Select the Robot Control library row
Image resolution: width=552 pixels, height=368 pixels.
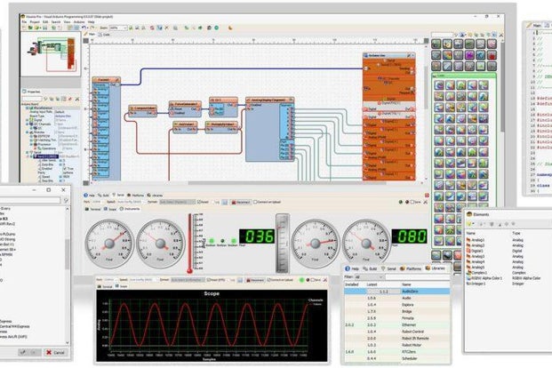396,332
